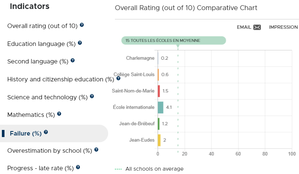Click help icon beside Failure (%)
The image size is (299, 174).
pos(46,132)
